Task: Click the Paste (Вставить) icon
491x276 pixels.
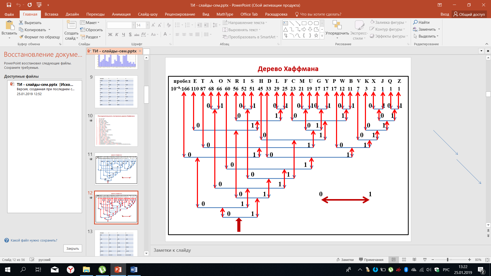Action: click(9, 26)
